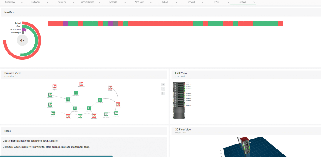Open the NetFlow tab
This screenshot has width=321, height=157.
tap(139, 2)
